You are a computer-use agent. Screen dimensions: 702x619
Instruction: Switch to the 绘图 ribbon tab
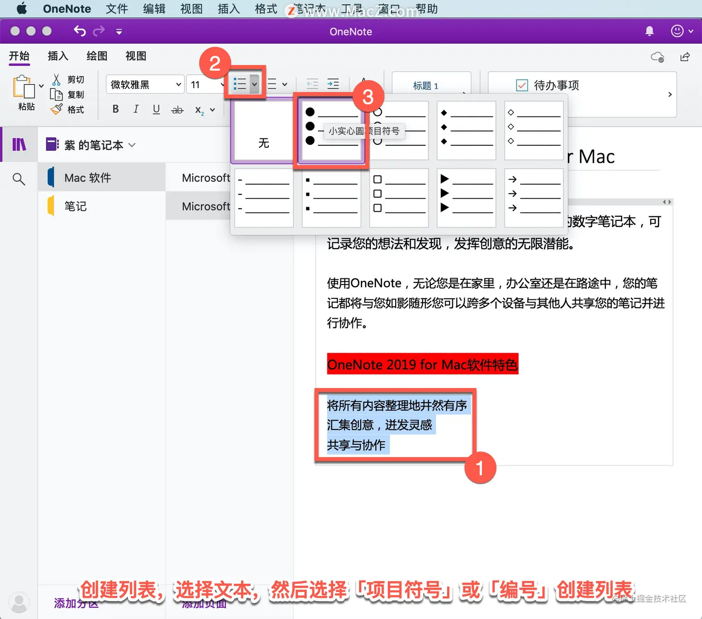pyautogui.click(x=97, y=56)
